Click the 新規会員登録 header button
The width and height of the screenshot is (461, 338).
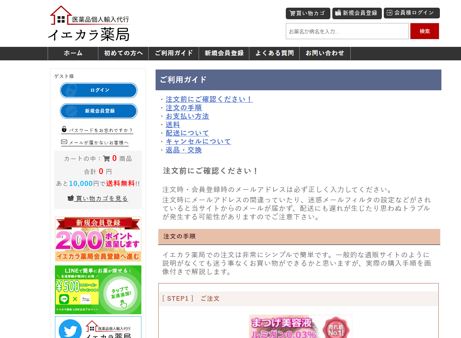[x=357, y=13]
